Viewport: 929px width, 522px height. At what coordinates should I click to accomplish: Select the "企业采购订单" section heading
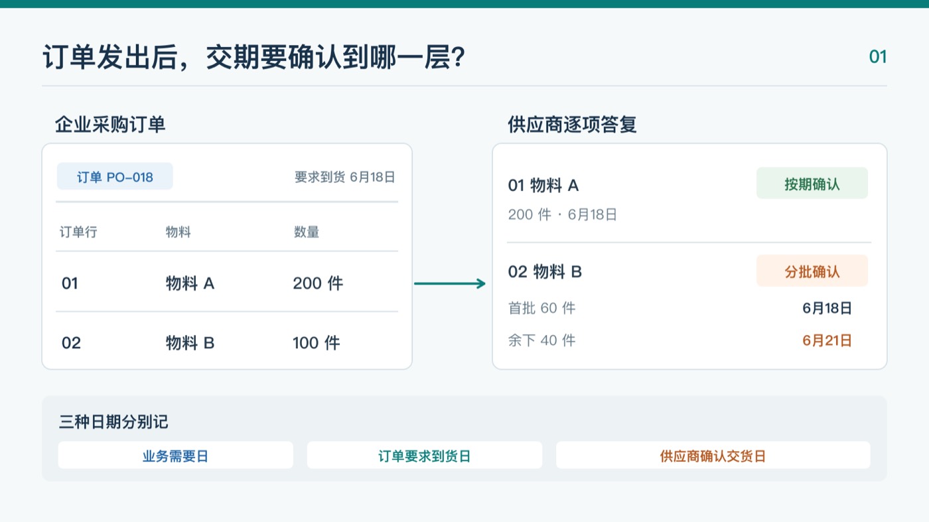(x=110, y=124)
